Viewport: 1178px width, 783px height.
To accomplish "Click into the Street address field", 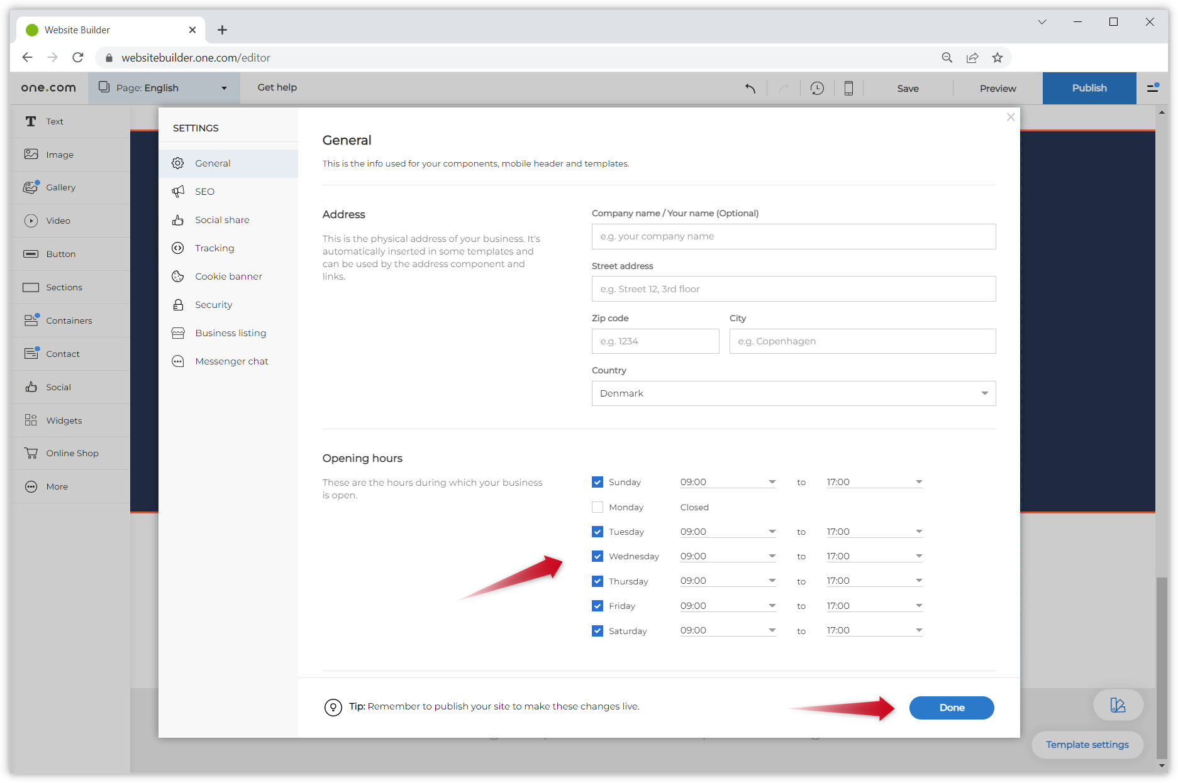I will (793, 289).
